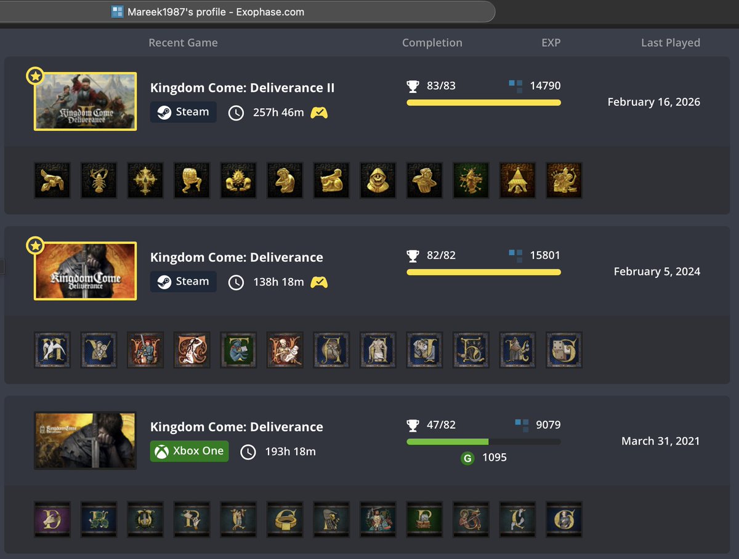Click the clock icon beside 193h 18m
This screenshot has height=559, width=739.
[248, 452]
